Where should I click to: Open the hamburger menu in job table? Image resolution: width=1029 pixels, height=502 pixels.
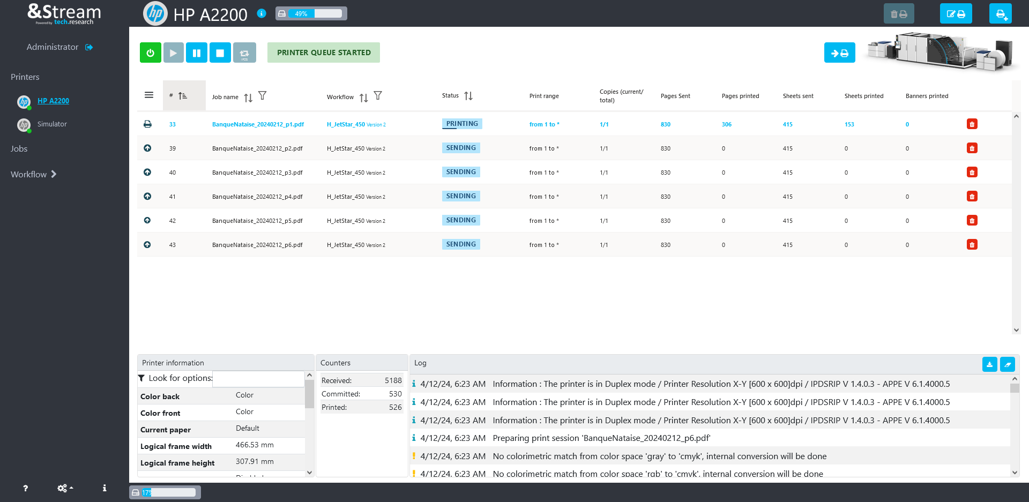click(x=149, y=95)
